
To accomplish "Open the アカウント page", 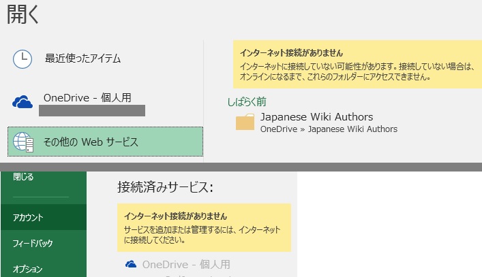I will [x=44, y=217].
